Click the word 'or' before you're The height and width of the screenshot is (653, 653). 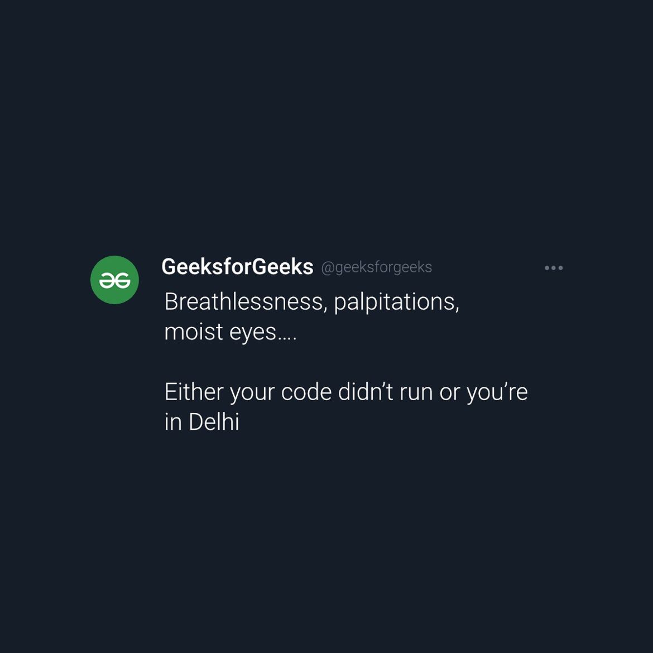coord(449,393)
